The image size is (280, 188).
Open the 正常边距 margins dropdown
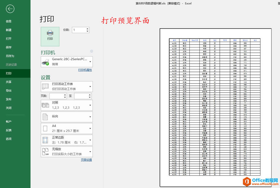coord(67,140)
